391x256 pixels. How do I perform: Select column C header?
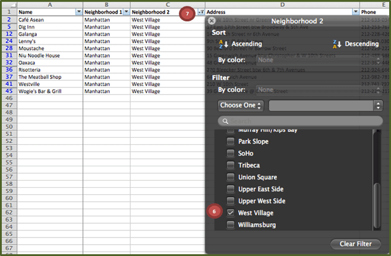pyautogui.click(x=168, y=5)
